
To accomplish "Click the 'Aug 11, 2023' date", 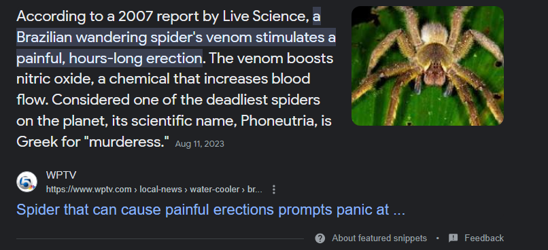I will click(x=200, y=144).
